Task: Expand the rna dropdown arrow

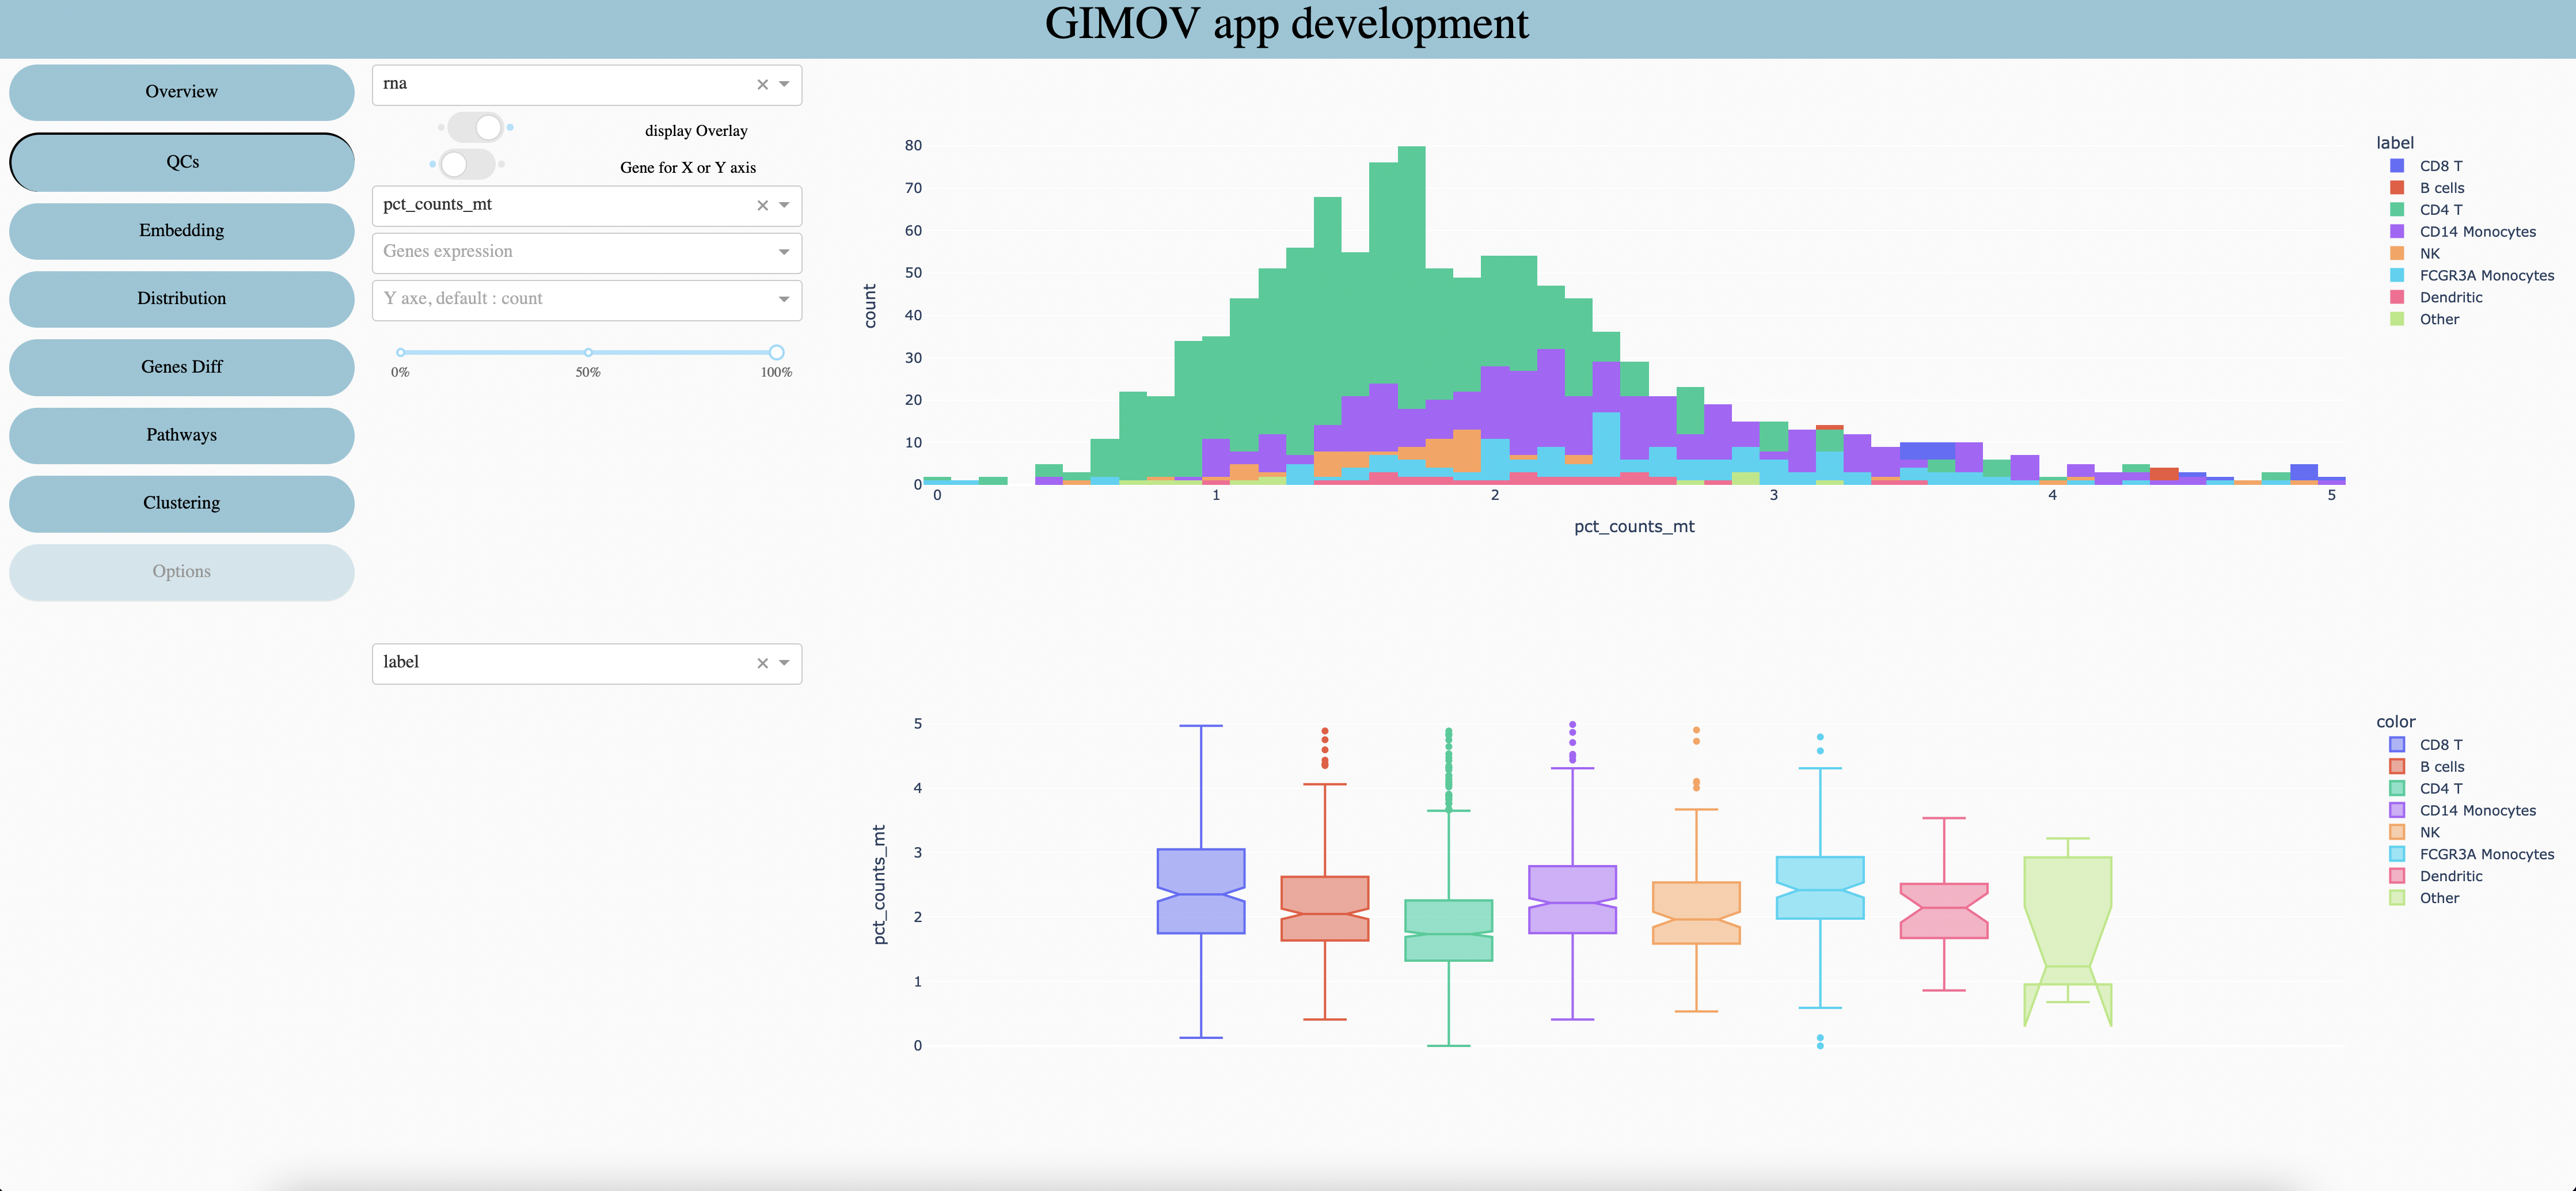Action: point(784,85)
